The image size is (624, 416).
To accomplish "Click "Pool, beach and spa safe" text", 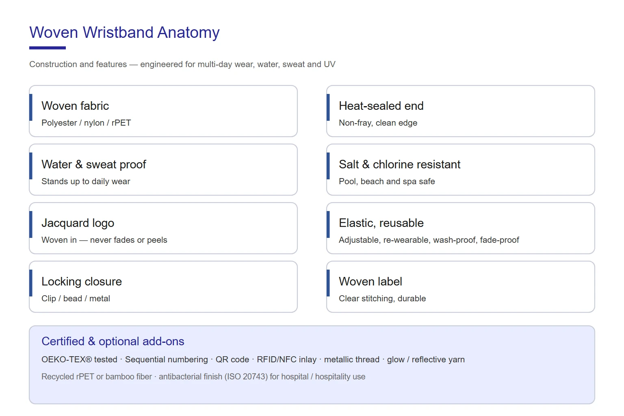I will pos(387,181).
